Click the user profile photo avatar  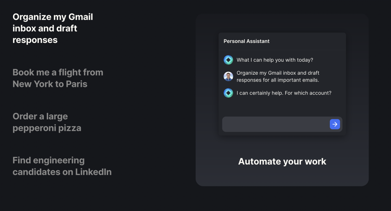(x=228, y=76)
